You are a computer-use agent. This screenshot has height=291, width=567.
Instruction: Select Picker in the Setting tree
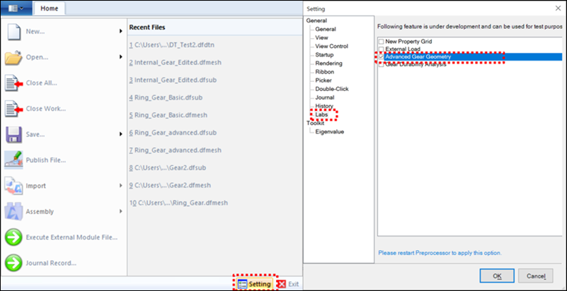323,81
